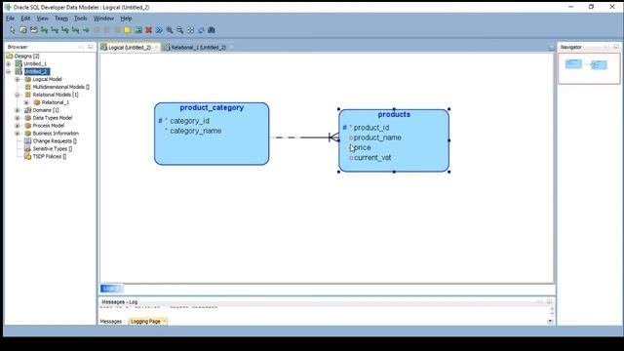
Task: Zoom in with the magnifier plus
Action: click(170, 30)
